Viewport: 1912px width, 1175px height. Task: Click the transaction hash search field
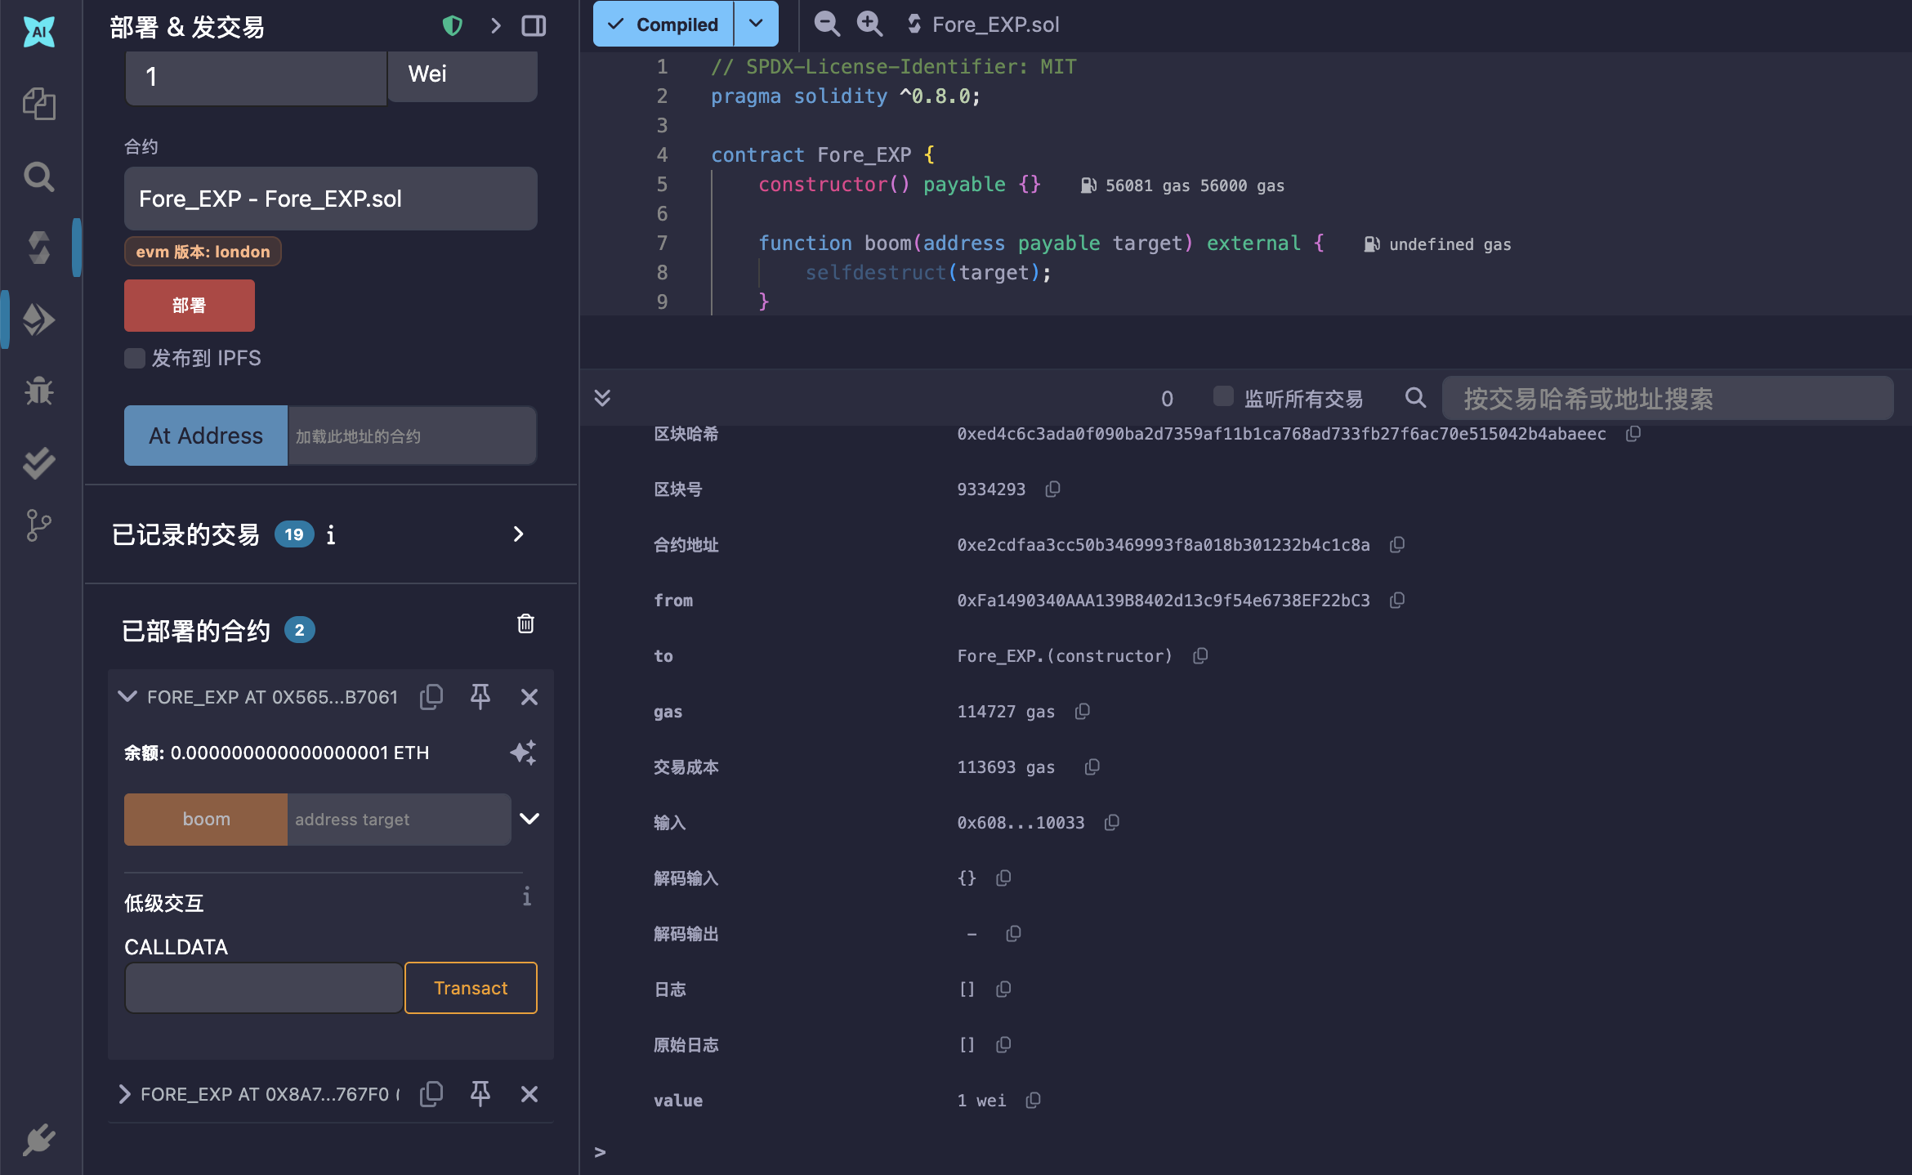[x=1667, y=399]
